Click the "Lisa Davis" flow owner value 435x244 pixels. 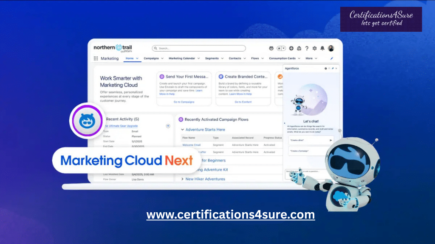[x=138, y=180]
